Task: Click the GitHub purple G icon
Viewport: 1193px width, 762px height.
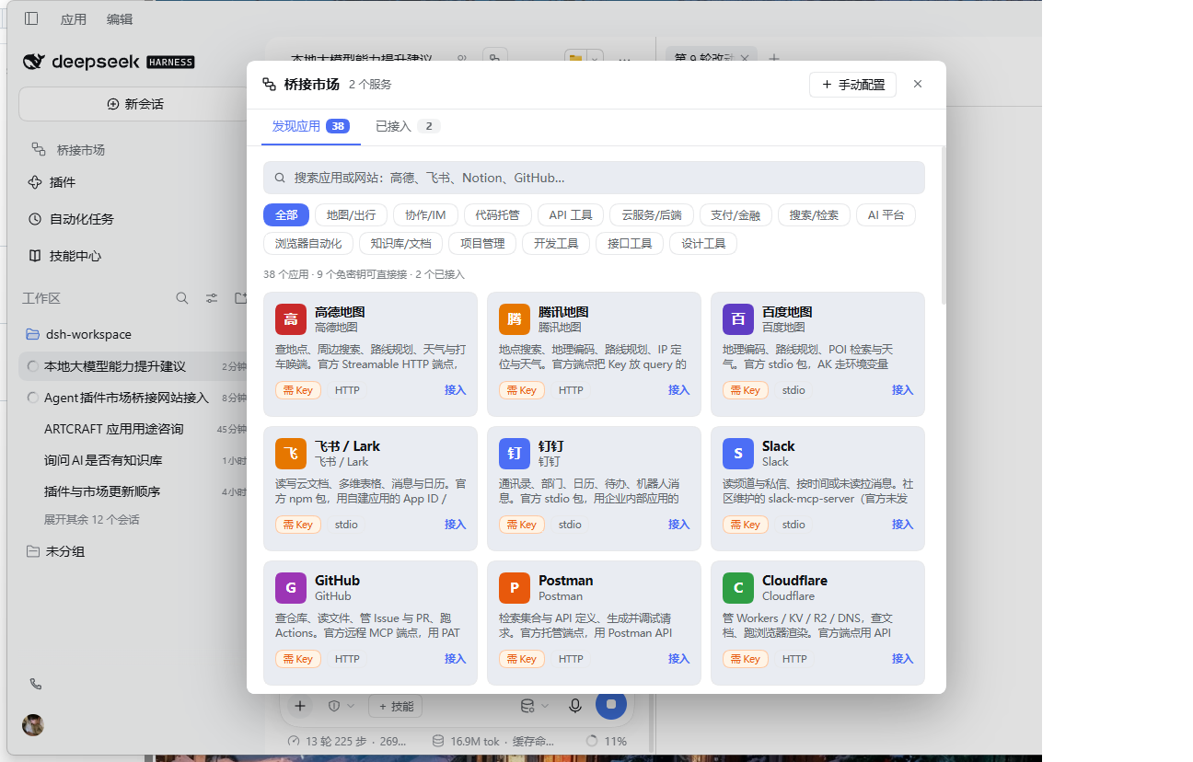Action: [291, 588]
